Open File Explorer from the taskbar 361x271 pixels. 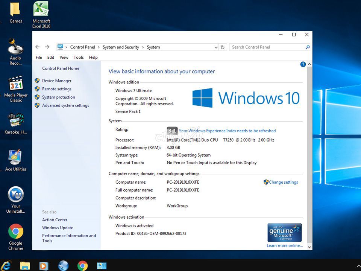(x=25, y=266)
